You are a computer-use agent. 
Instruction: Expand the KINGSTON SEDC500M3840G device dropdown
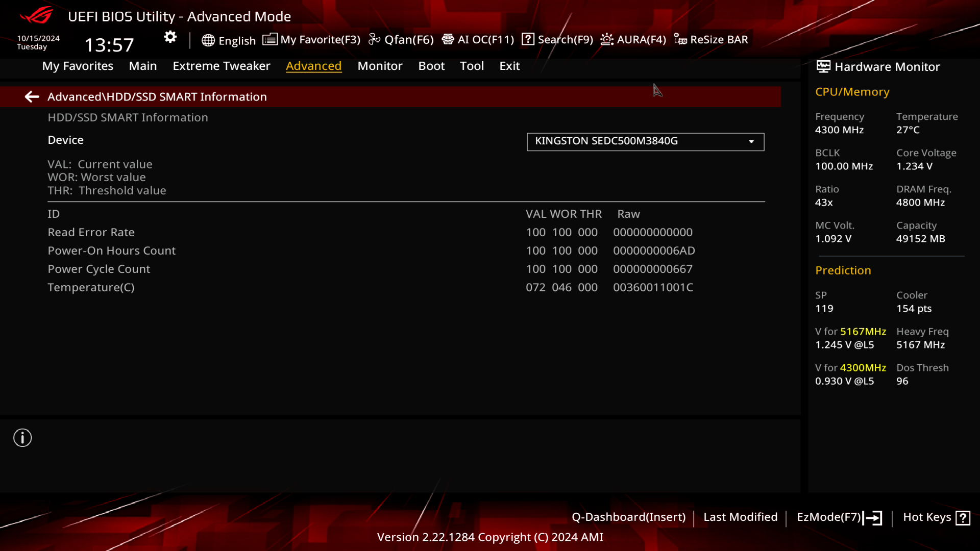[751, 141]
